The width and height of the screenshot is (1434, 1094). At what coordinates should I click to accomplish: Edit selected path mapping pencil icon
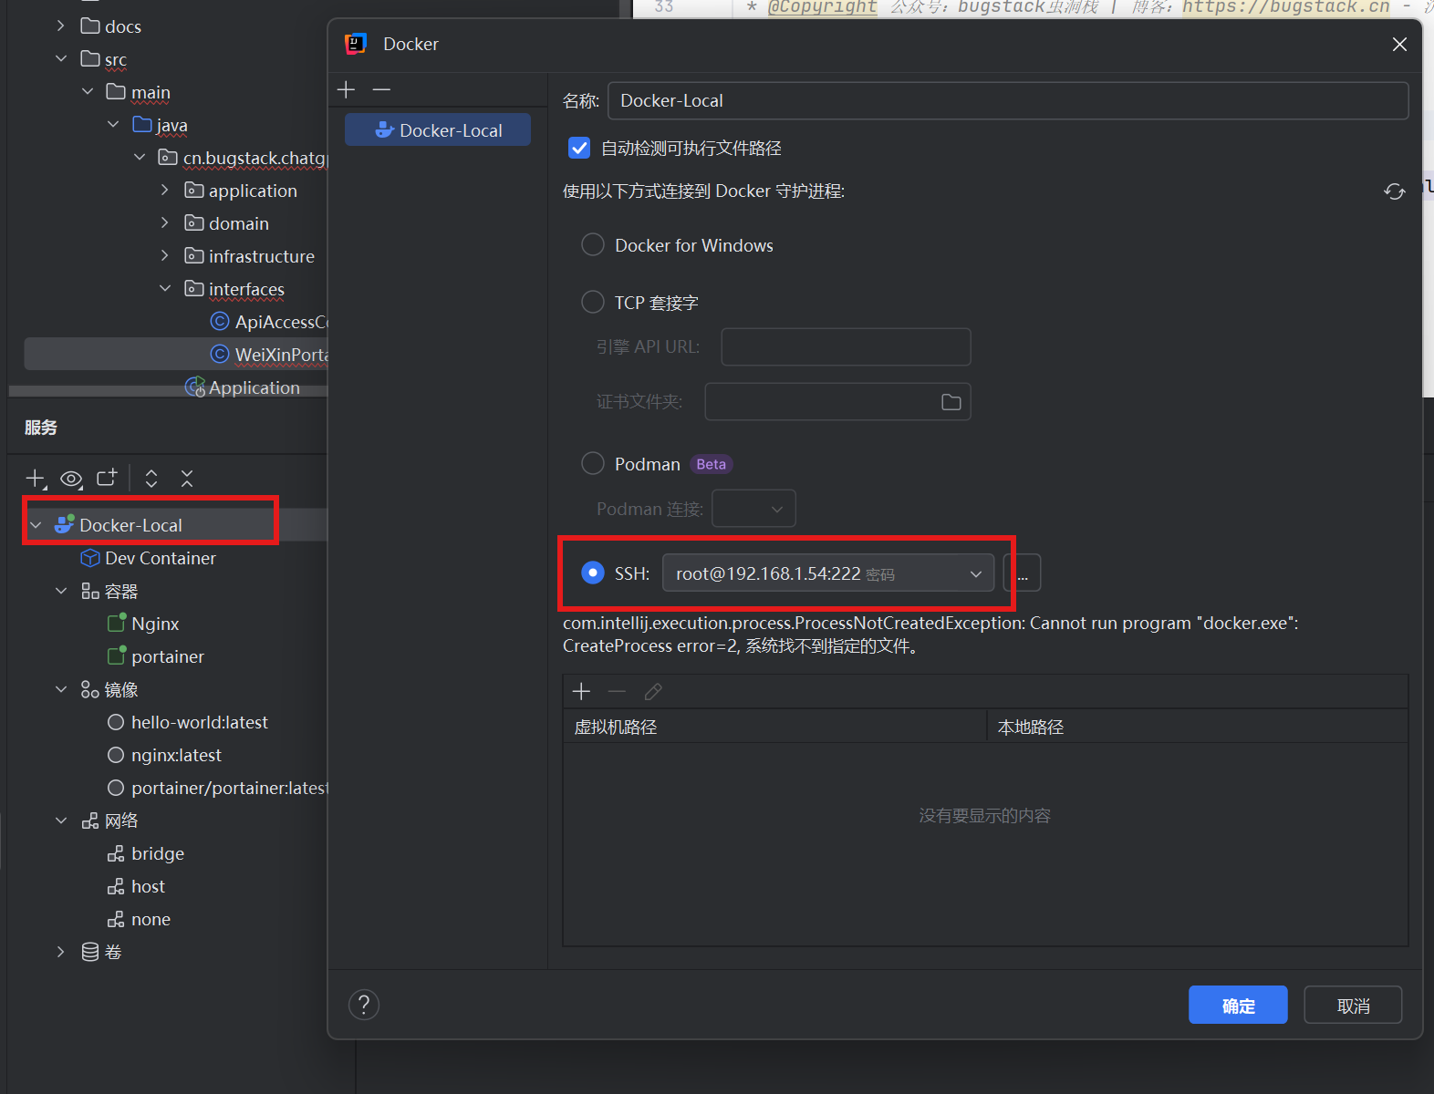[653, 692]
